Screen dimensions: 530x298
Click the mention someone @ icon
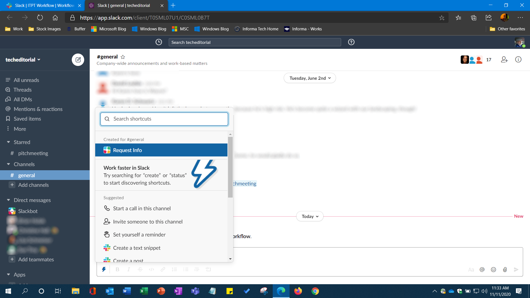click(482, 270)
